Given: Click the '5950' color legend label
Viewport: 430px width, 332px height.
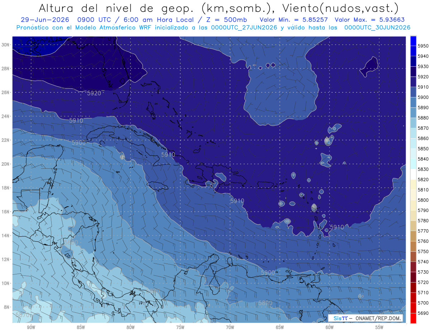Looking at the screenshot, I should 423,46.
